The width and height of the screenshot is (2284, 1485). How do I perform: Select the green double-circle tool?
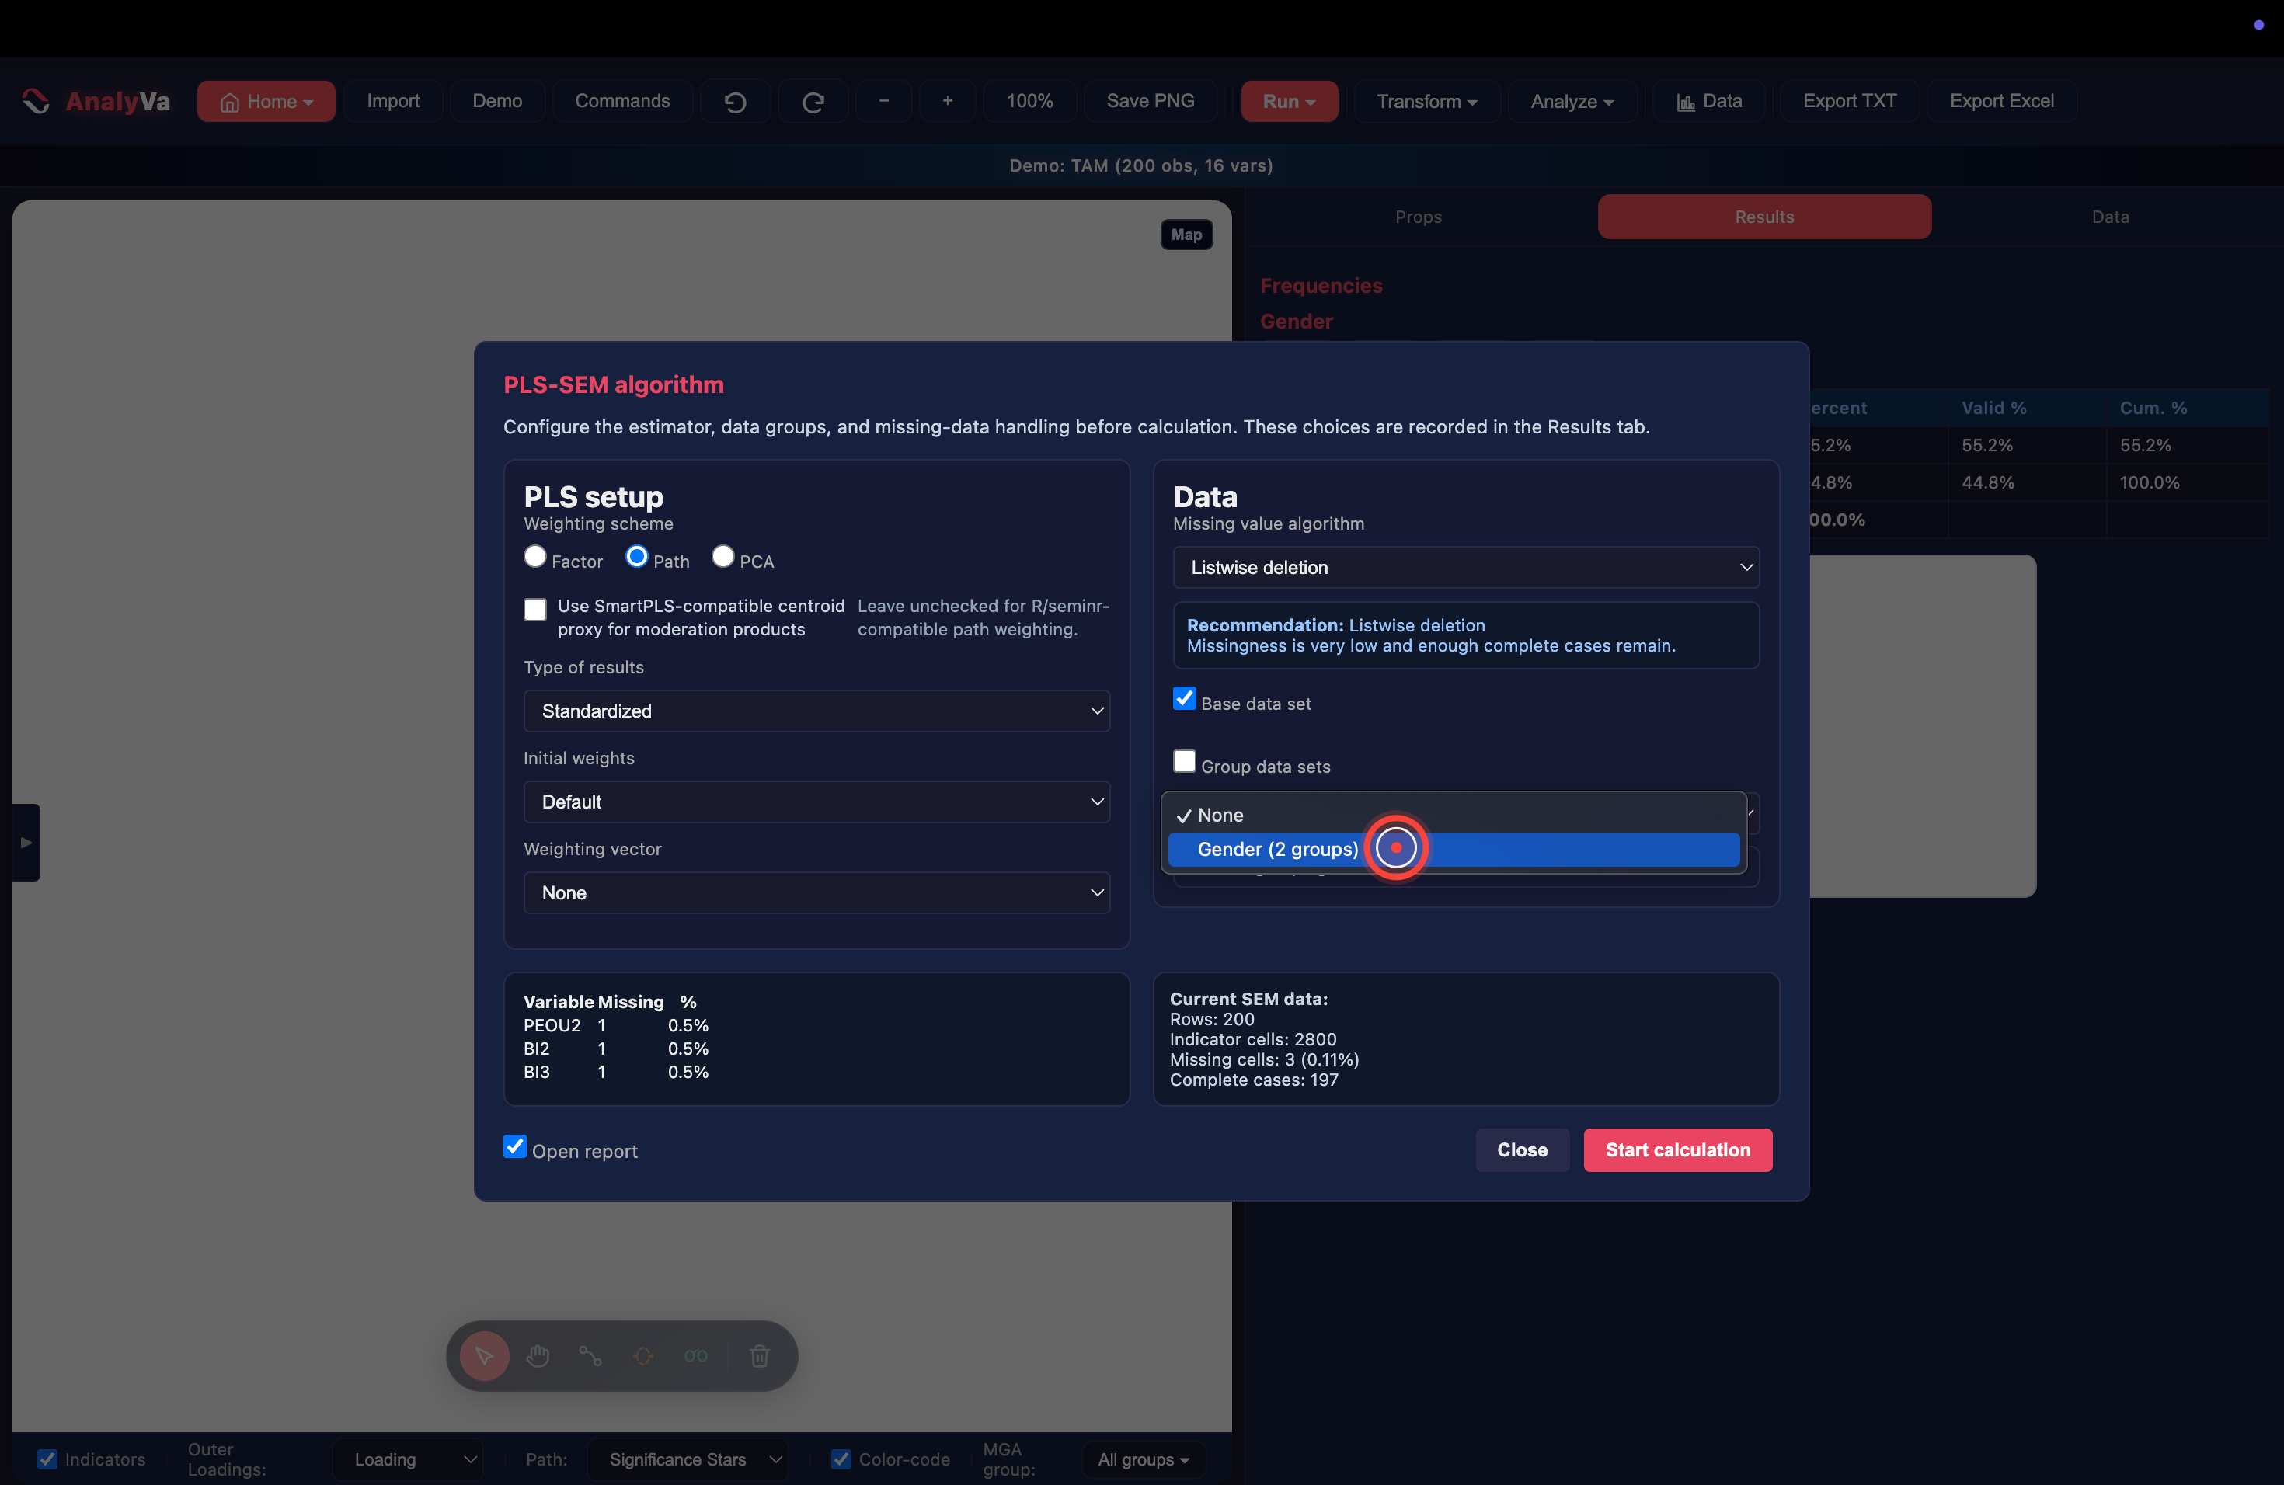pos(696,1355)
